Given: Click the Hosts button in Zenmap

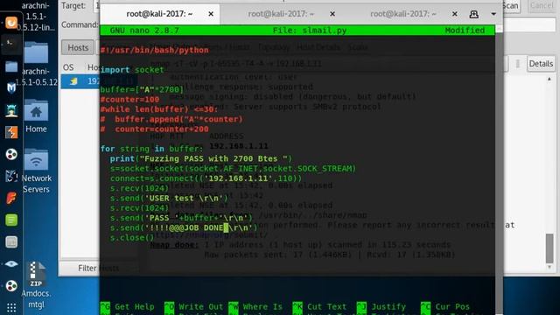Looking at the screenshot, I should tap(78, 47).
